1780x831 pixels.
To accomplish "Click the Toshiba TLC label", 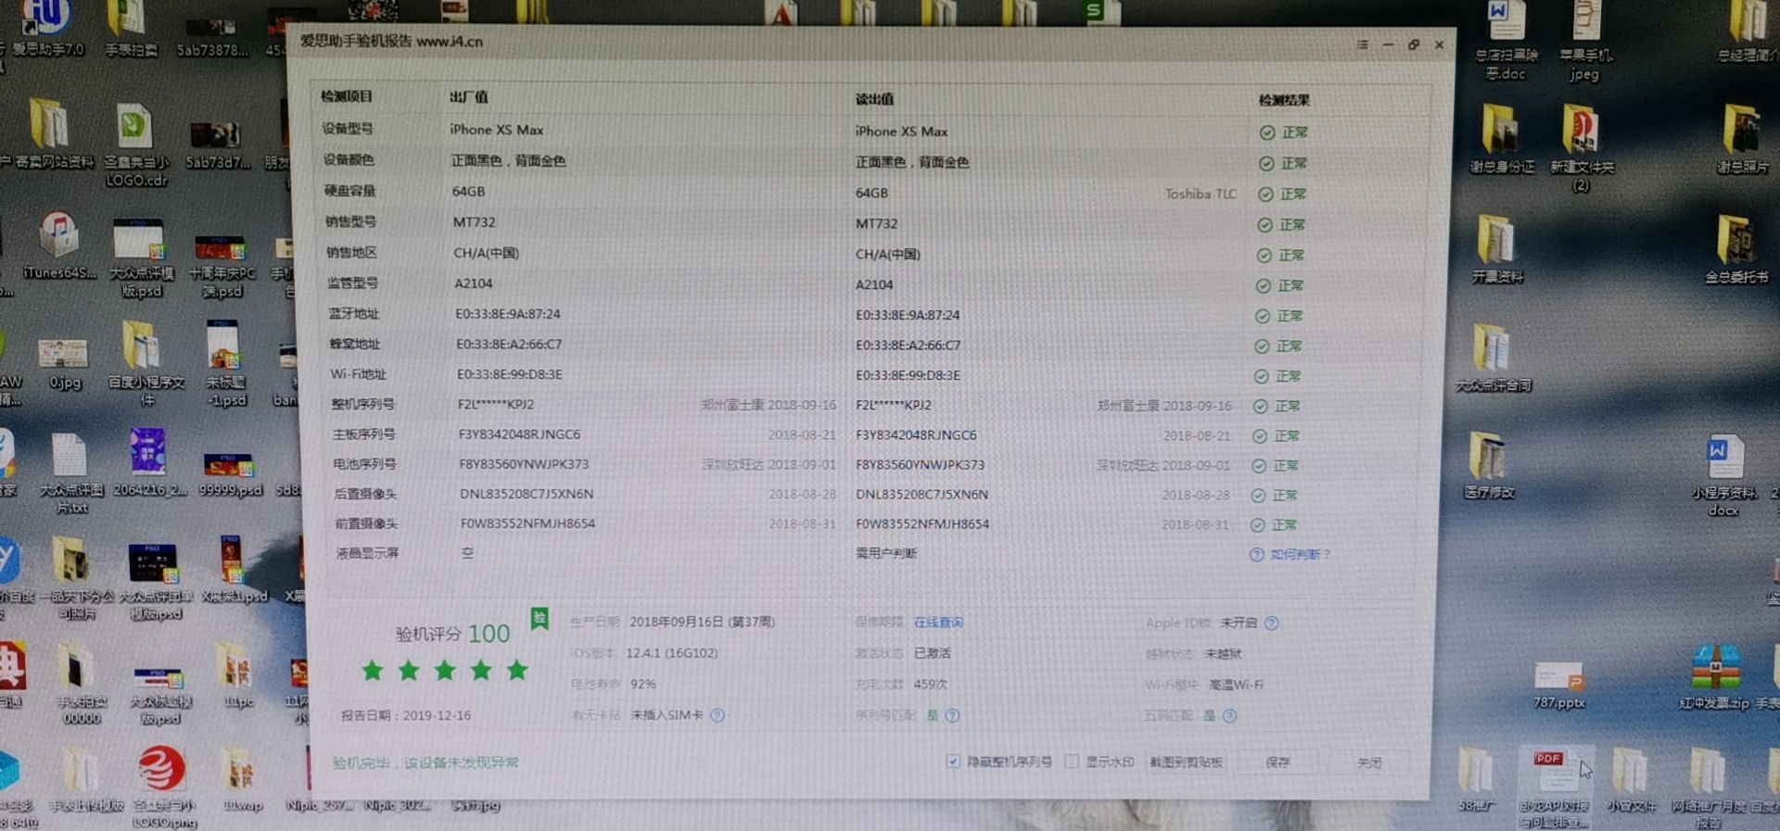I will [x=1201, y=194].
